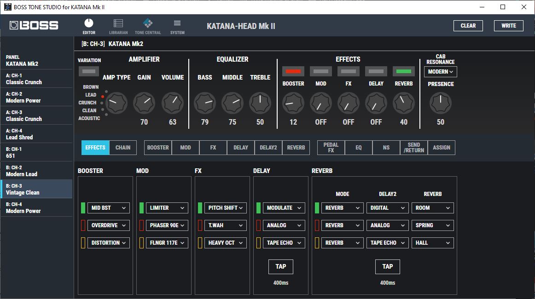Select red slot beside OVERDRIVE

click(83, 225)
